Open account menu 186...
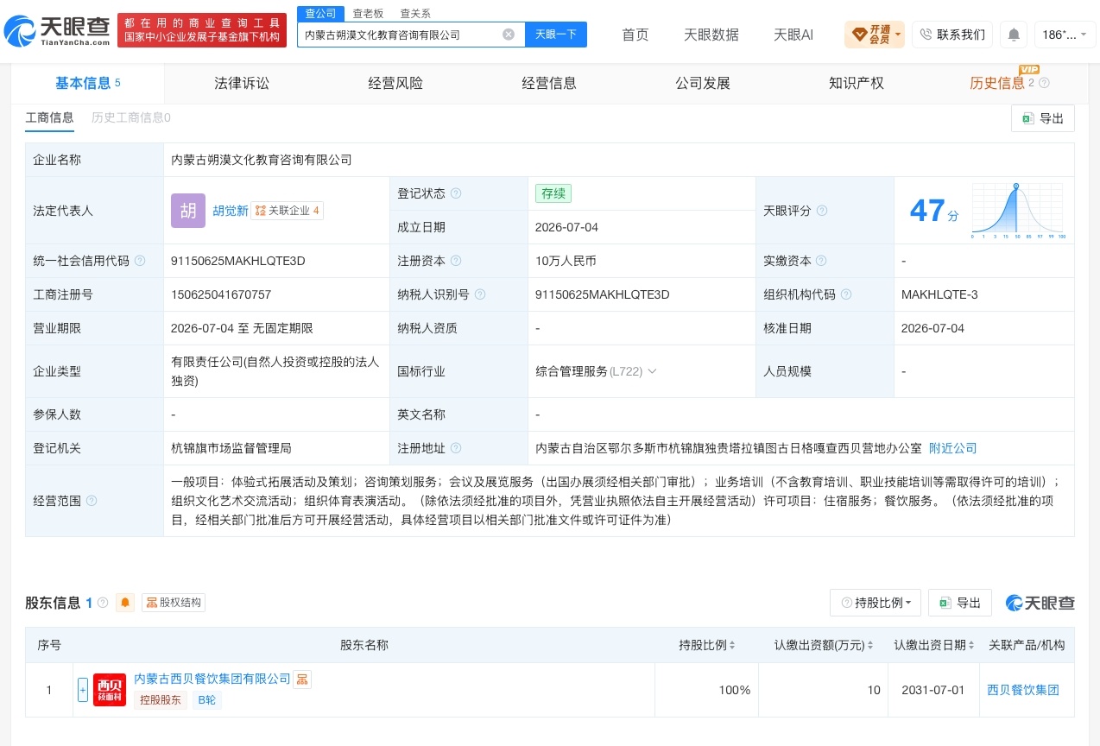The width and height of the screenshot is (1100, 746). [x=1065, y=35]
